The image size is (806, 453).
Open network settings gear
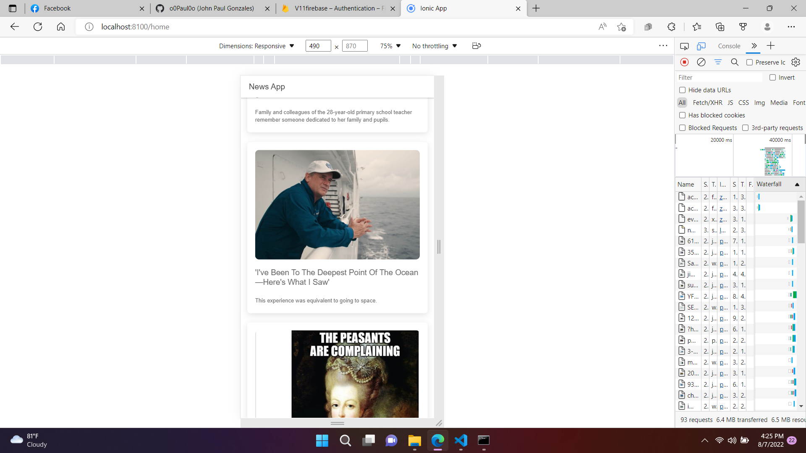click(796, 62)
